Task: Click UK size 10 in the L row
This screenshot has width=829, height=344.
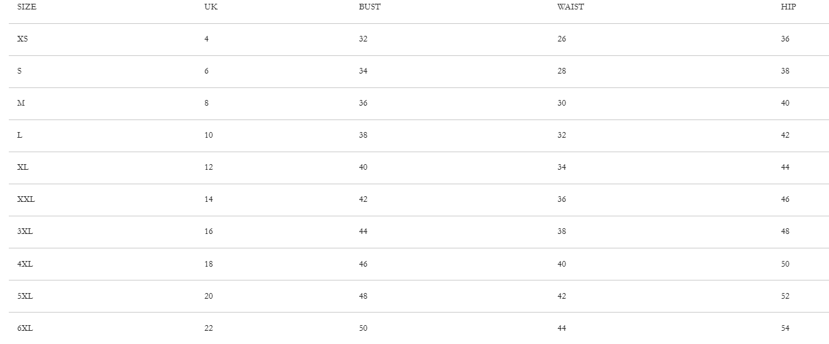Action: (208, 135)
